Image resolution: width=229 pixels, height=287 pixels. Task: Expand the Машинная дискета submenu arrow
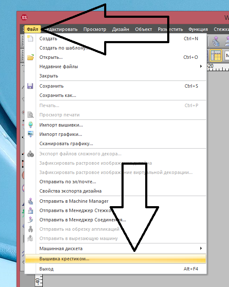(201, 248)
